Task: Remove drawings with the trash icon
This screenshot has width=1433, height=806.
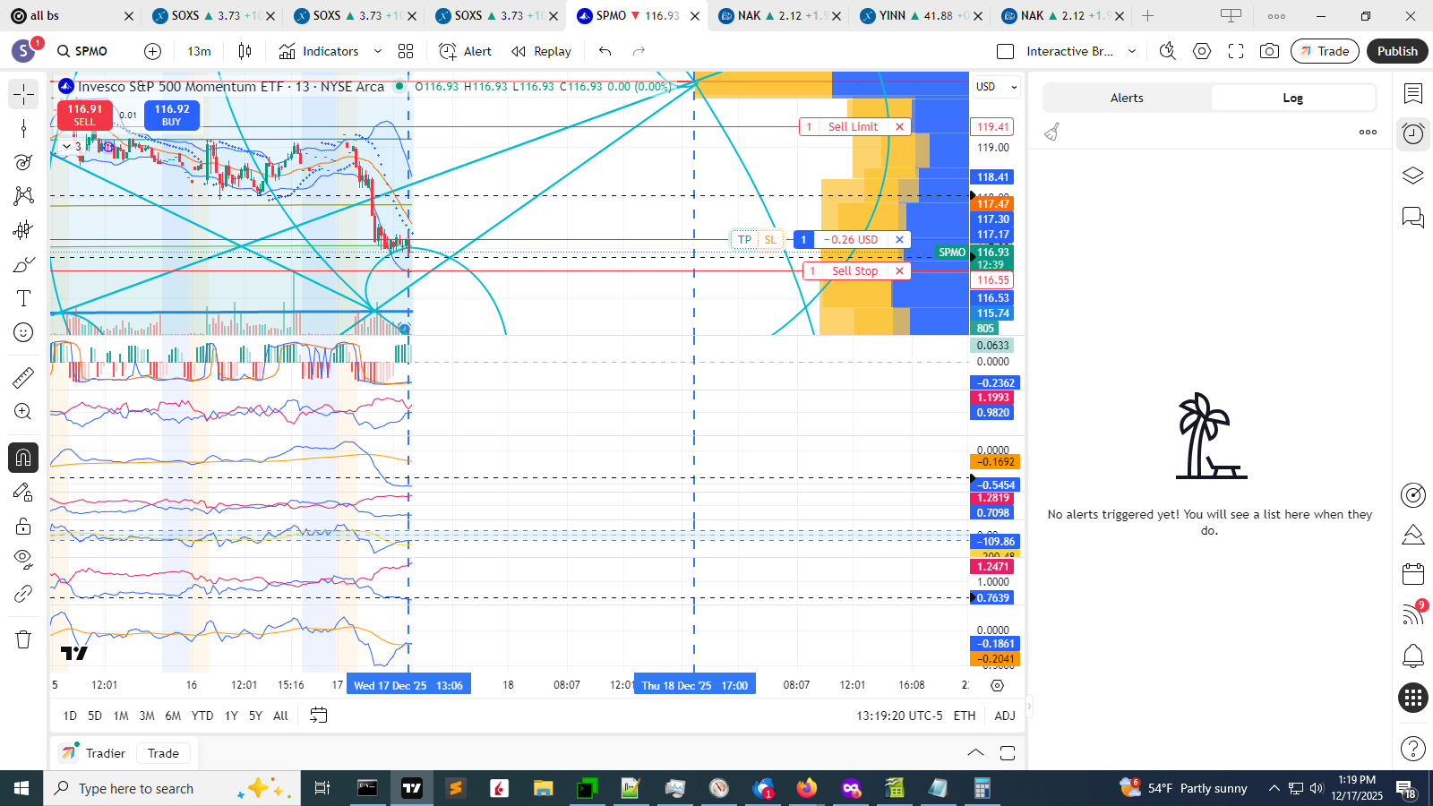Action: coord(23,639)
